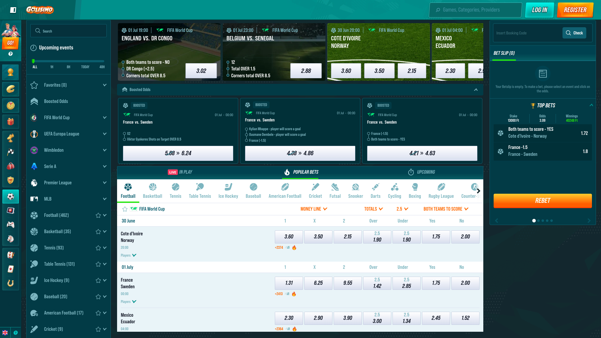Viewport: 601px width, 338px height.
Task: Open the Golisimo logo home link
Action: (x=40, y=10)
